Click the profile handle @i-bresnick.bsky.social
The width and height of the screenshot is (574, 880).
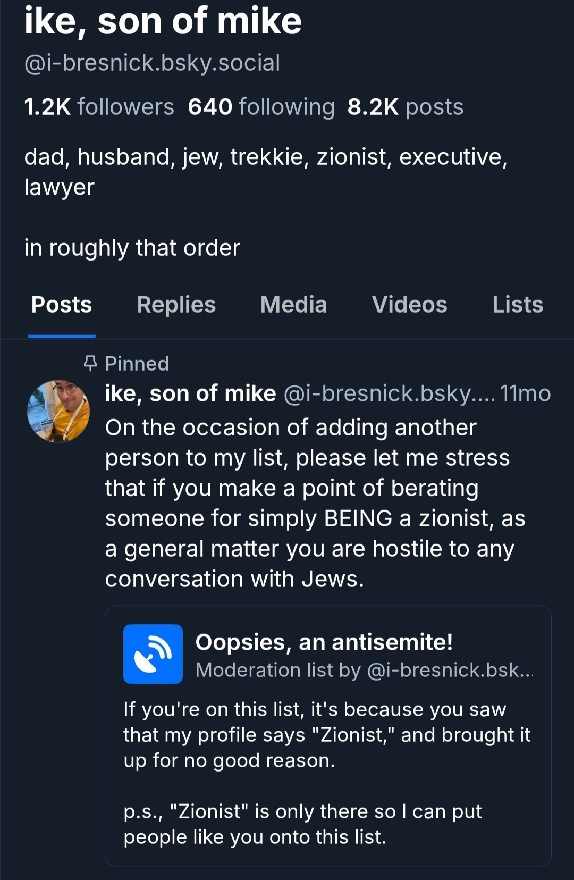click(x=152, y=63)
